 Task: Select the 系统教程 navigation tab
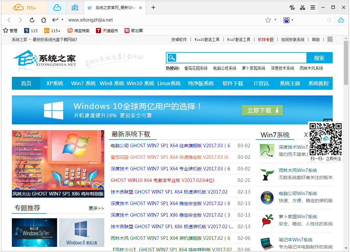[318, 83]
